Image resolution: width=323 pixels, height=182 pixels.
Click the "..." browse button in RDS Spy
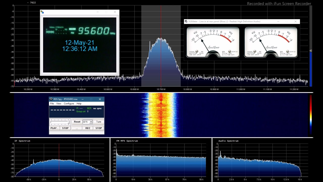point(77,128)
